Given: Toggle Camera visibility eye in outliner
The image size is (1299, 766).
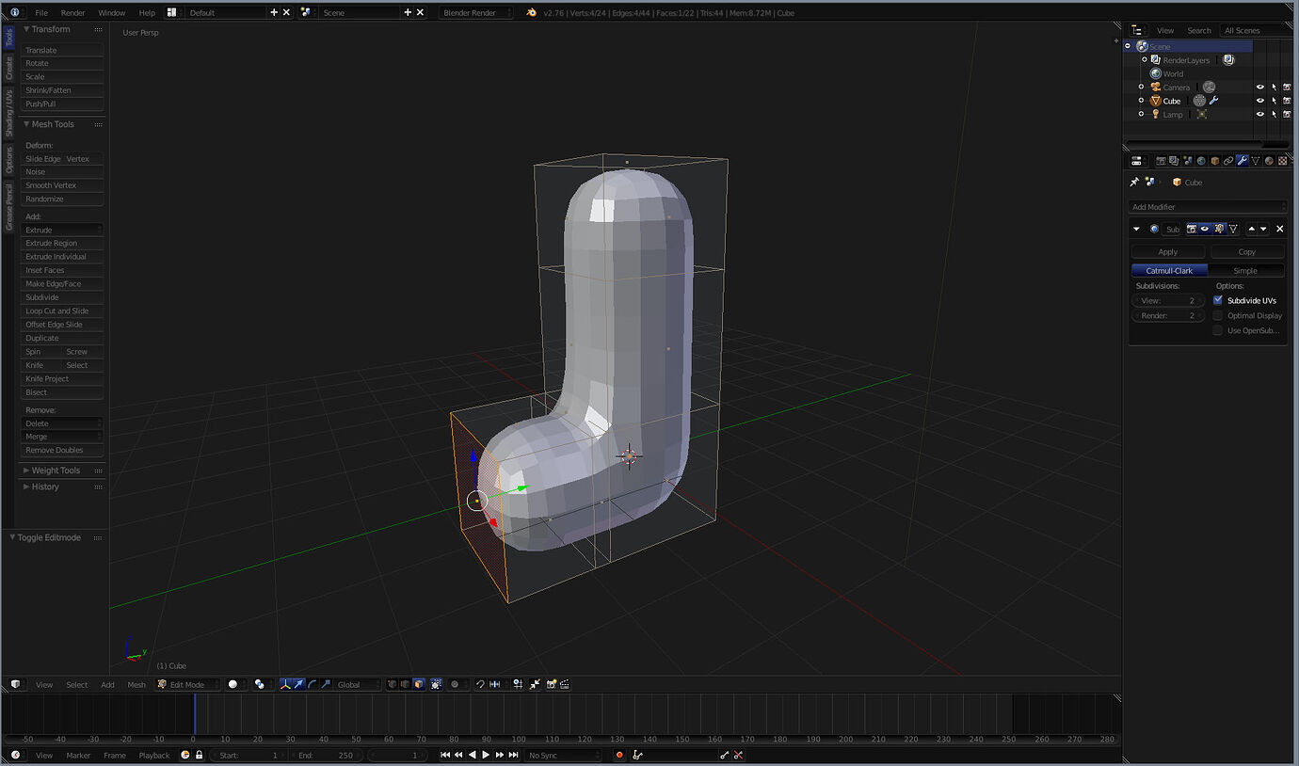Looking at the screenshot, I should click(x=1260, y=88).
